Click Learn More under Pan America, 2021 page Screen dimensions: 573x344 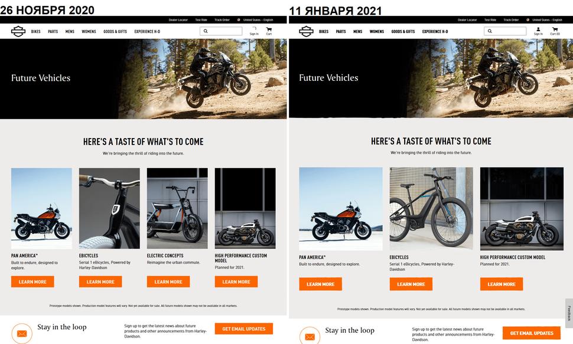321,284
